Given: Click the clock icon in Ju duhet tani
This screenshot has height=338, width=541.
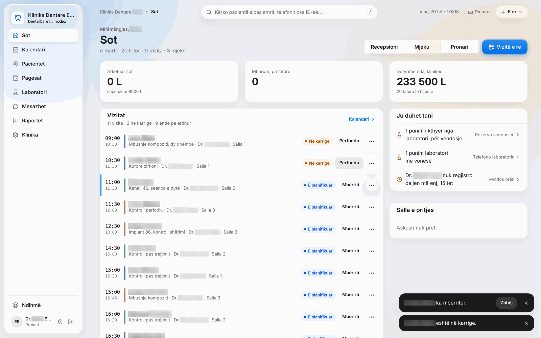Looking at the screenshot, I should pos(399,179).
